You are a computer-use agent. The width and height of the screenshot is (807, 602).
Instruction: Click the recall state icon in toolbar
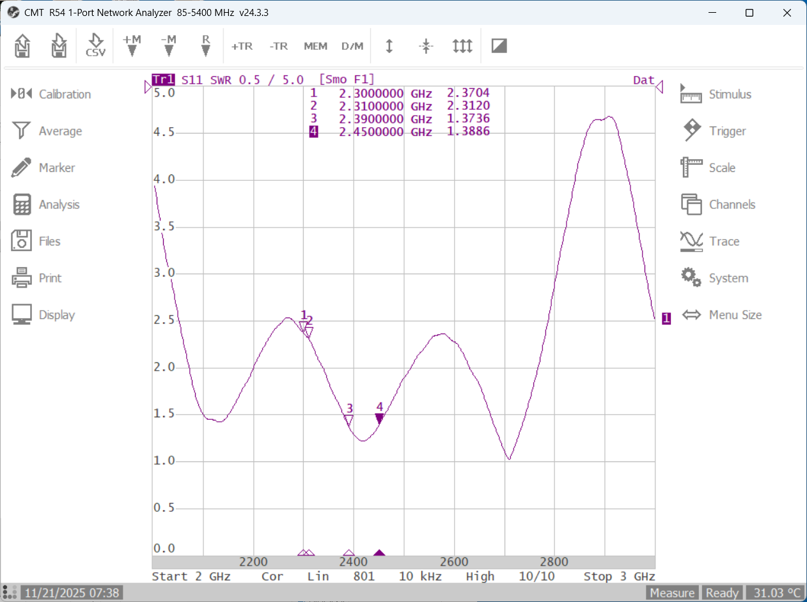(x=22, y=46)
